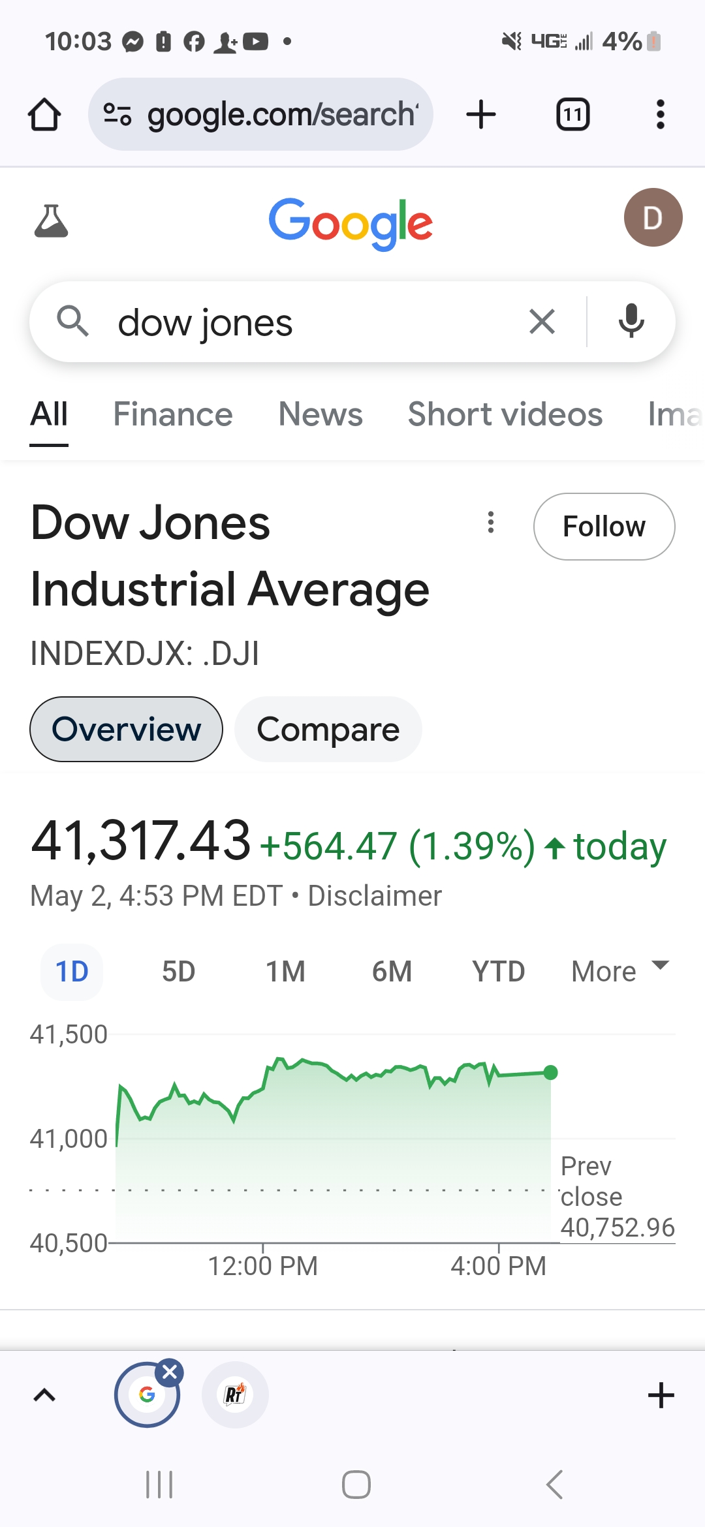Screen dimensions: 705x1527
Task: Tap the browser home icon
Action: [44, 114]
